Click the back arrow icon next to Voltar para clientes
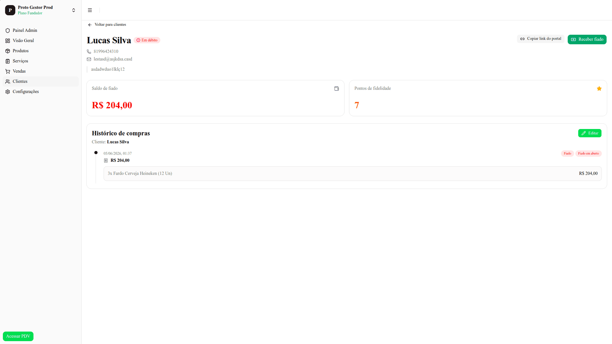The image size is (612, 344). pos(90,25)
